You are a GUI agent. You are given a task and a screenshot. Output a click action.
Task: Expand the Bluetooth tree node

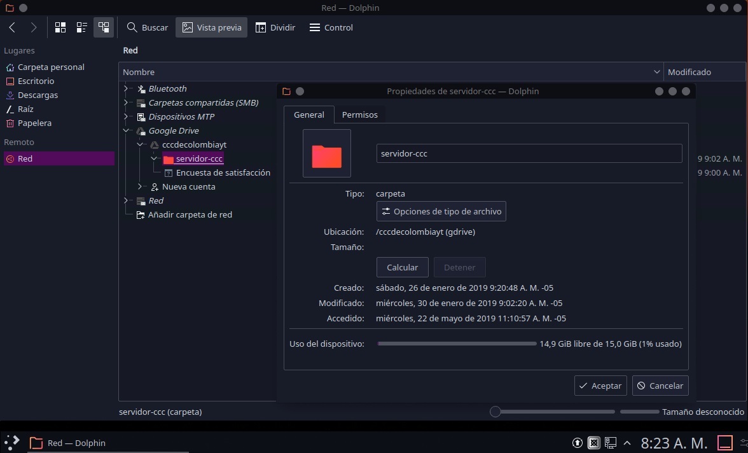(126, 88)
